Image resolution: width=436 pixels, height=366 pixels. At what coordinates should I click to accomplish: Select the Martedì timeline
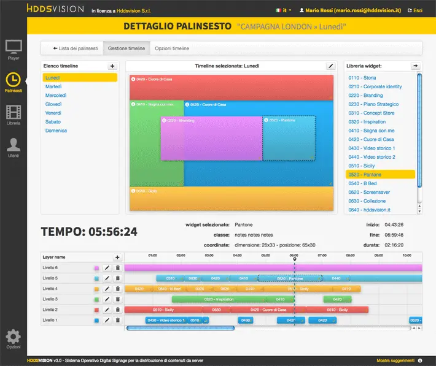pos(53,86)
